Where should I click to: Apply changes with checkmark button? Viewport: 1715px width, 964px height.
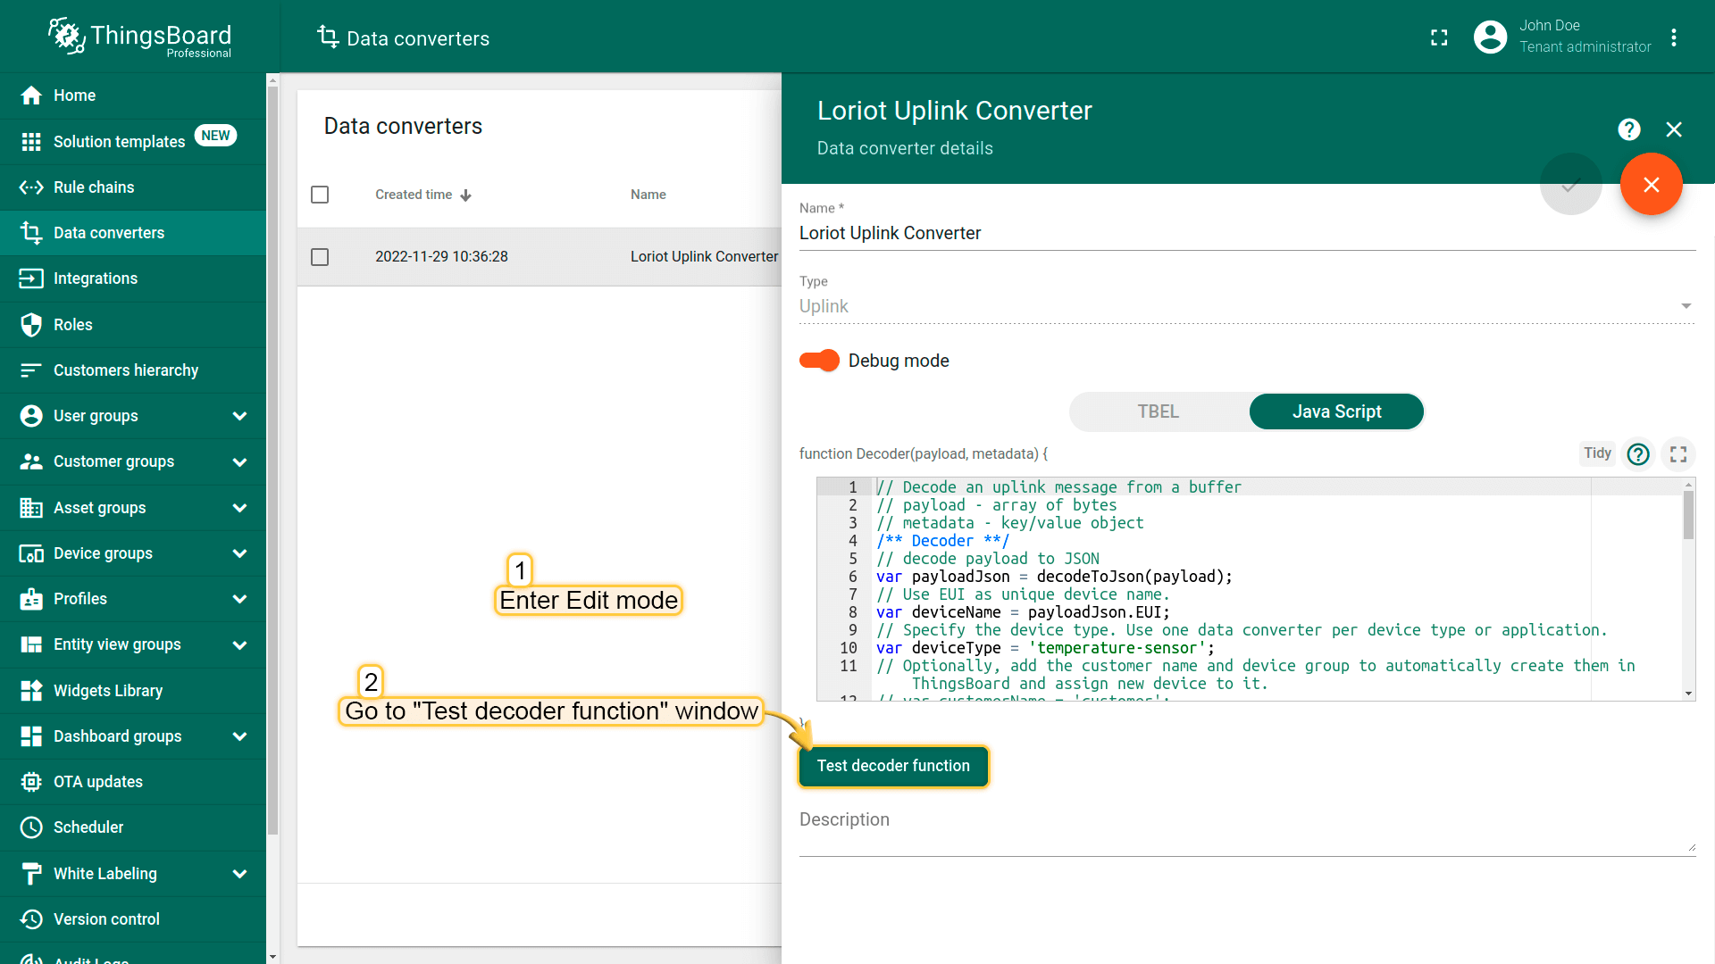1571,184
